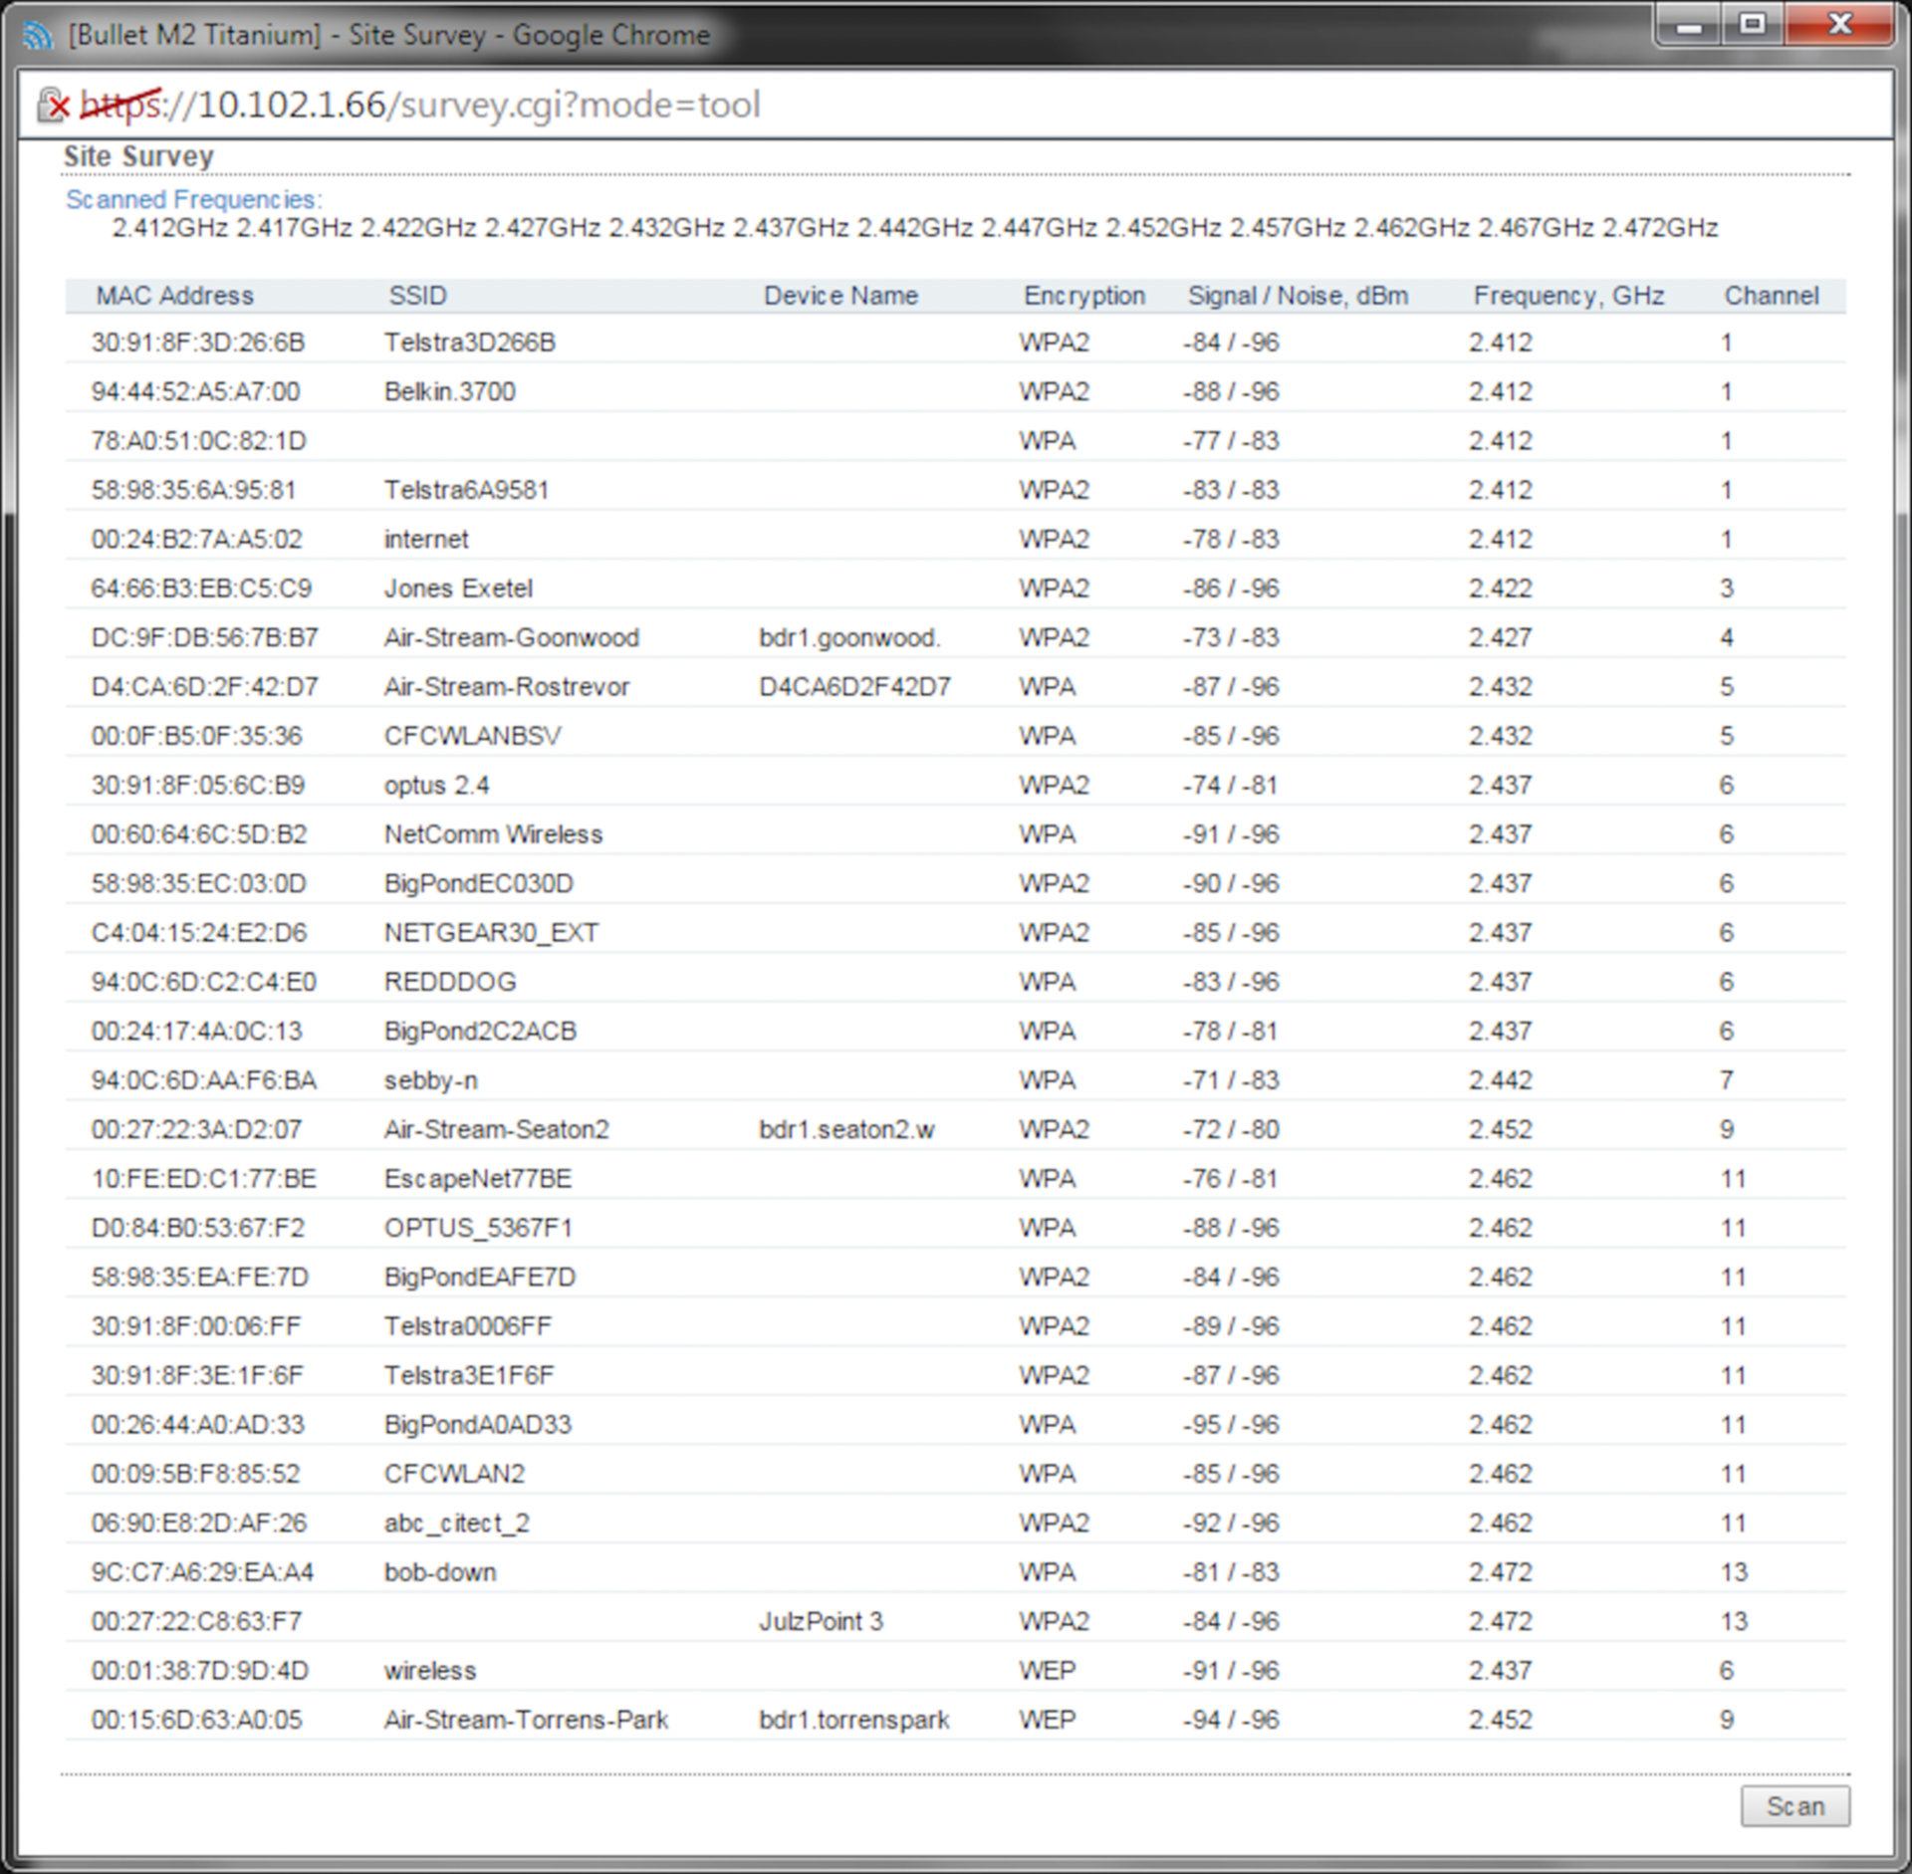Click the Scanned Frequencies label

coord(194,199)
